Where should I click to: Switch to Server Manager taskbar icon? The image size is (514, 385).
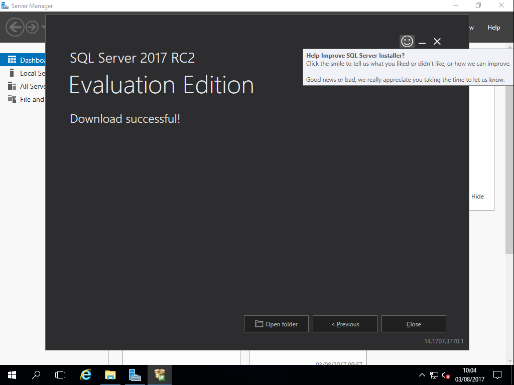click(135, 374)
